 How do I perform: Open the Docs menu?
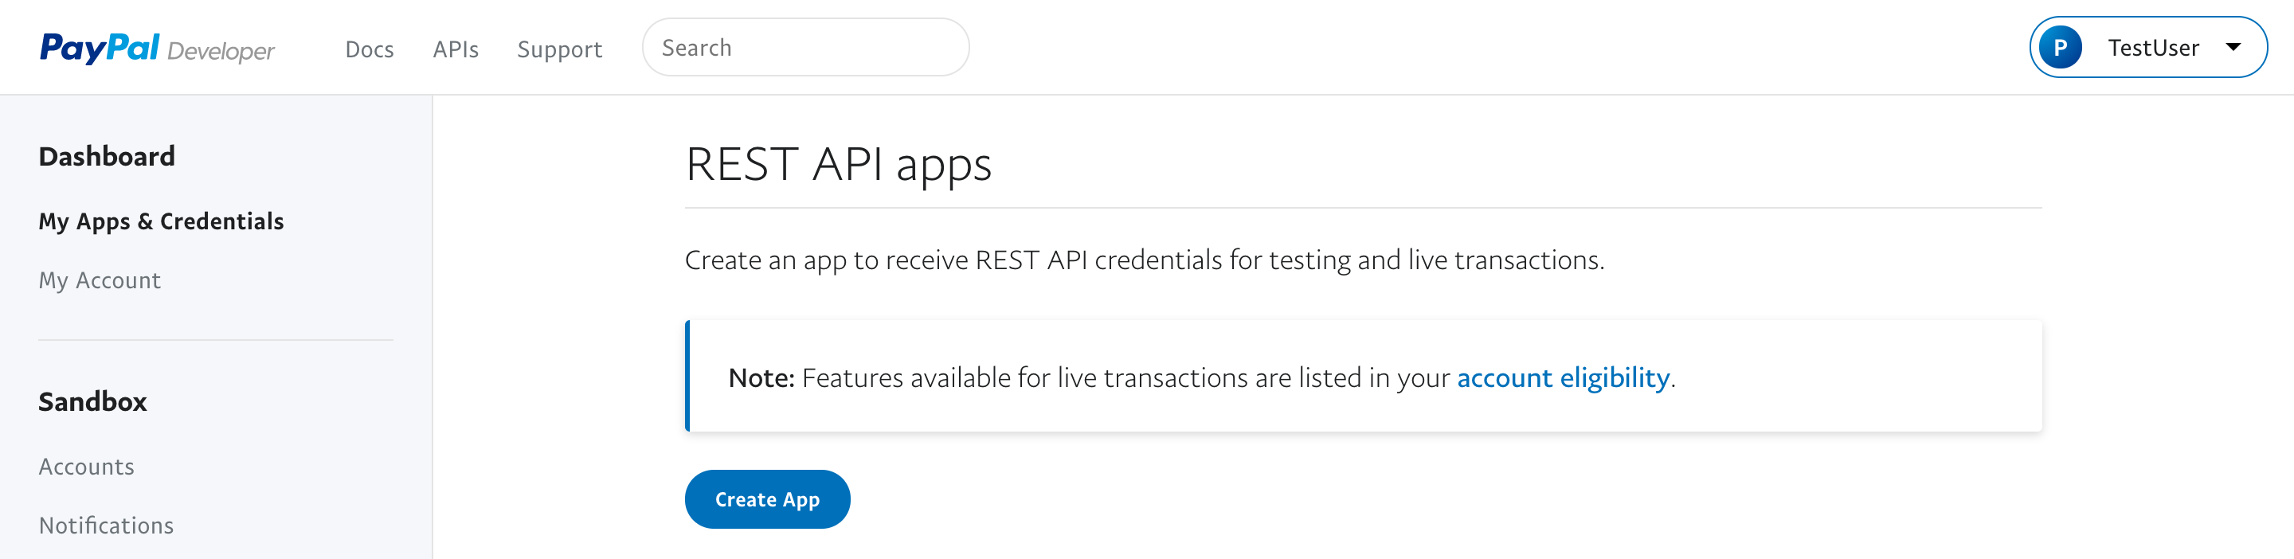point(370,50)
